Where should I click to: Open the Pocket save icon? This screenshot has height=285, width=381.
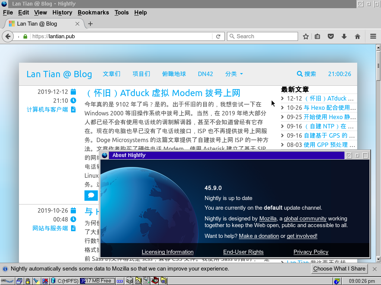click(331, 36)
